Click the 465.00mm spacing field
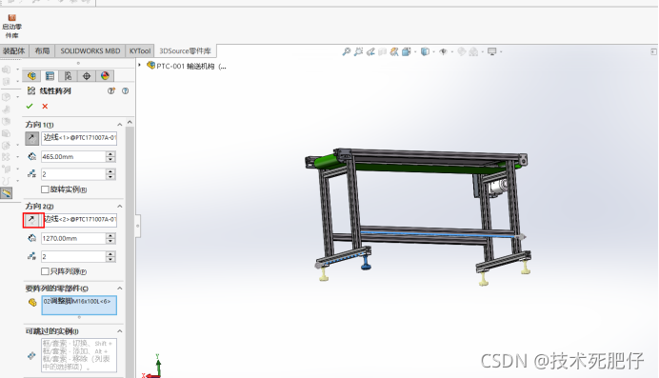This screenshot has width=659, height=378. click(x=73, y=157)
